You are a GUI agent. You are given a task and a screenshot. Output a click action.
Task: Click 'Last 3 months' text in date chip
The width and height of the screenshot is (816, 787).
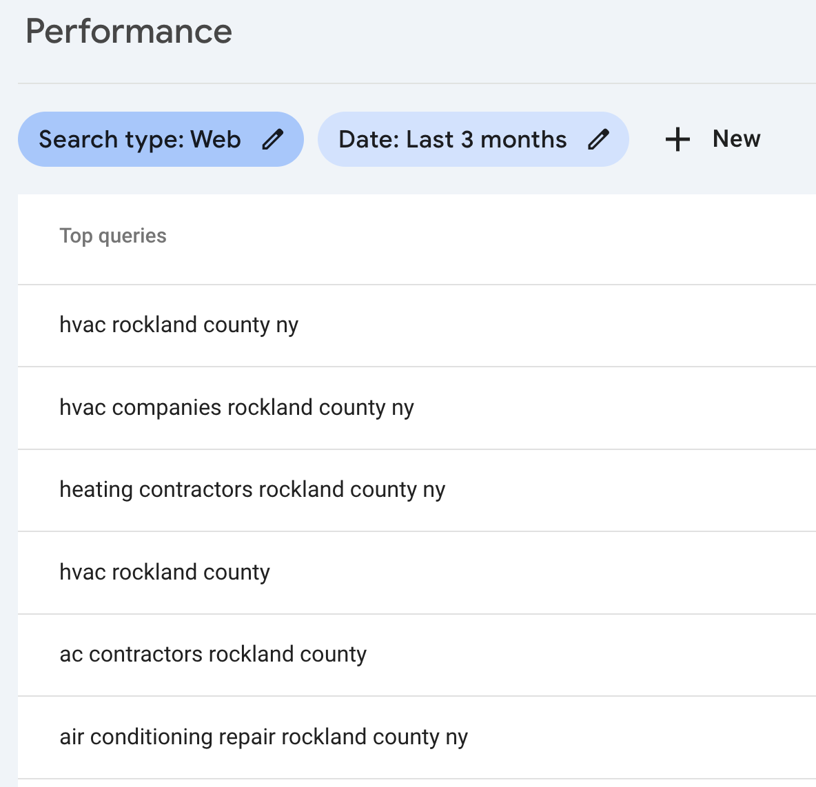tap(486, 139)
